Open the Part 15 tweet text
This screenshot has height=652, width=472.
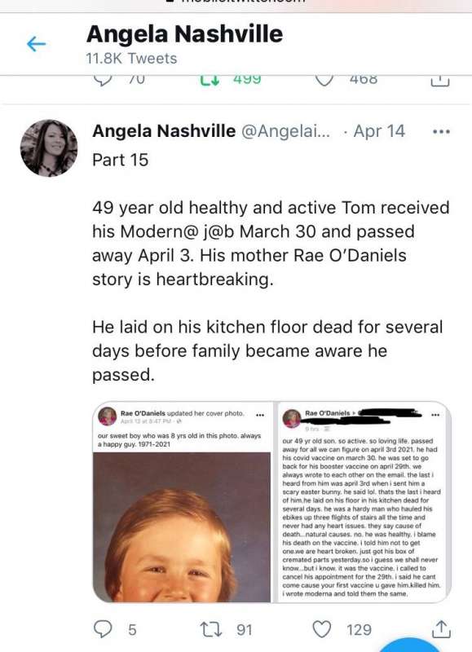click(271, 267)
